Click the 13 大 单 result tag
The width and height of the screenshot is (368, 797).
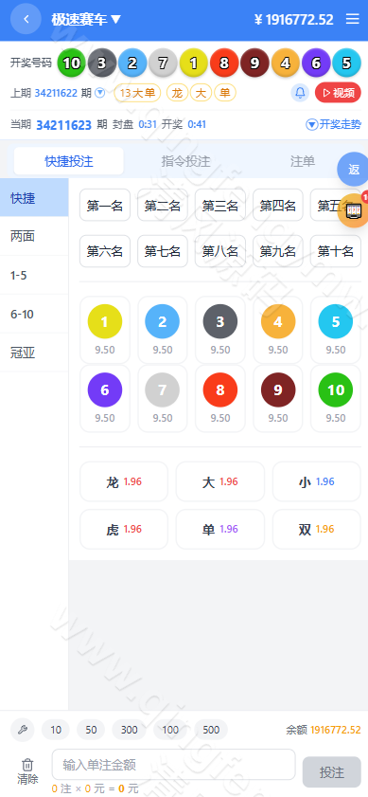[137, 93]
